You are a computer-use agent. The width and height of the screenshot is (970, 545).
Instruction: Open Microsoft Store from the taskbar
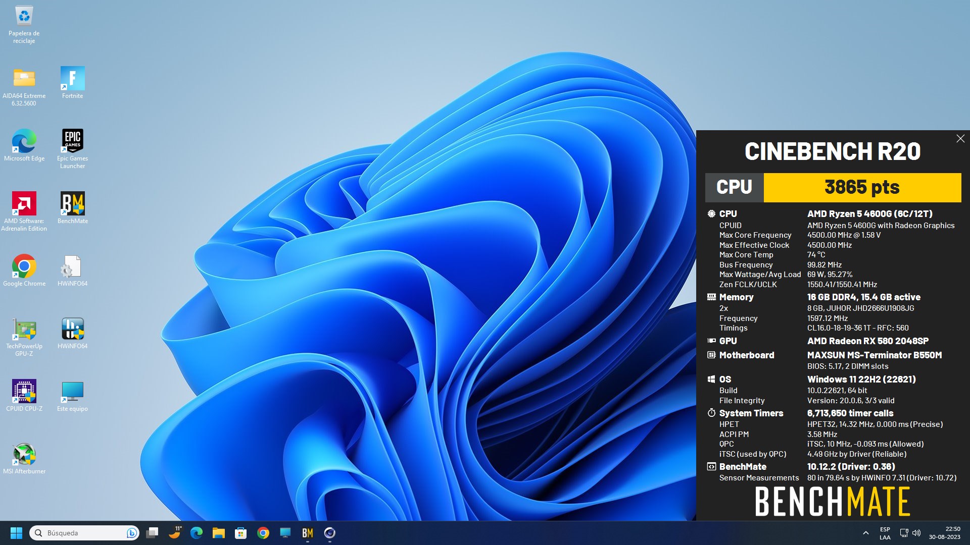pos(241,533)
